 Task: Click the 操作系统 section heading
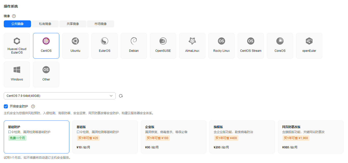click(11, 6)
